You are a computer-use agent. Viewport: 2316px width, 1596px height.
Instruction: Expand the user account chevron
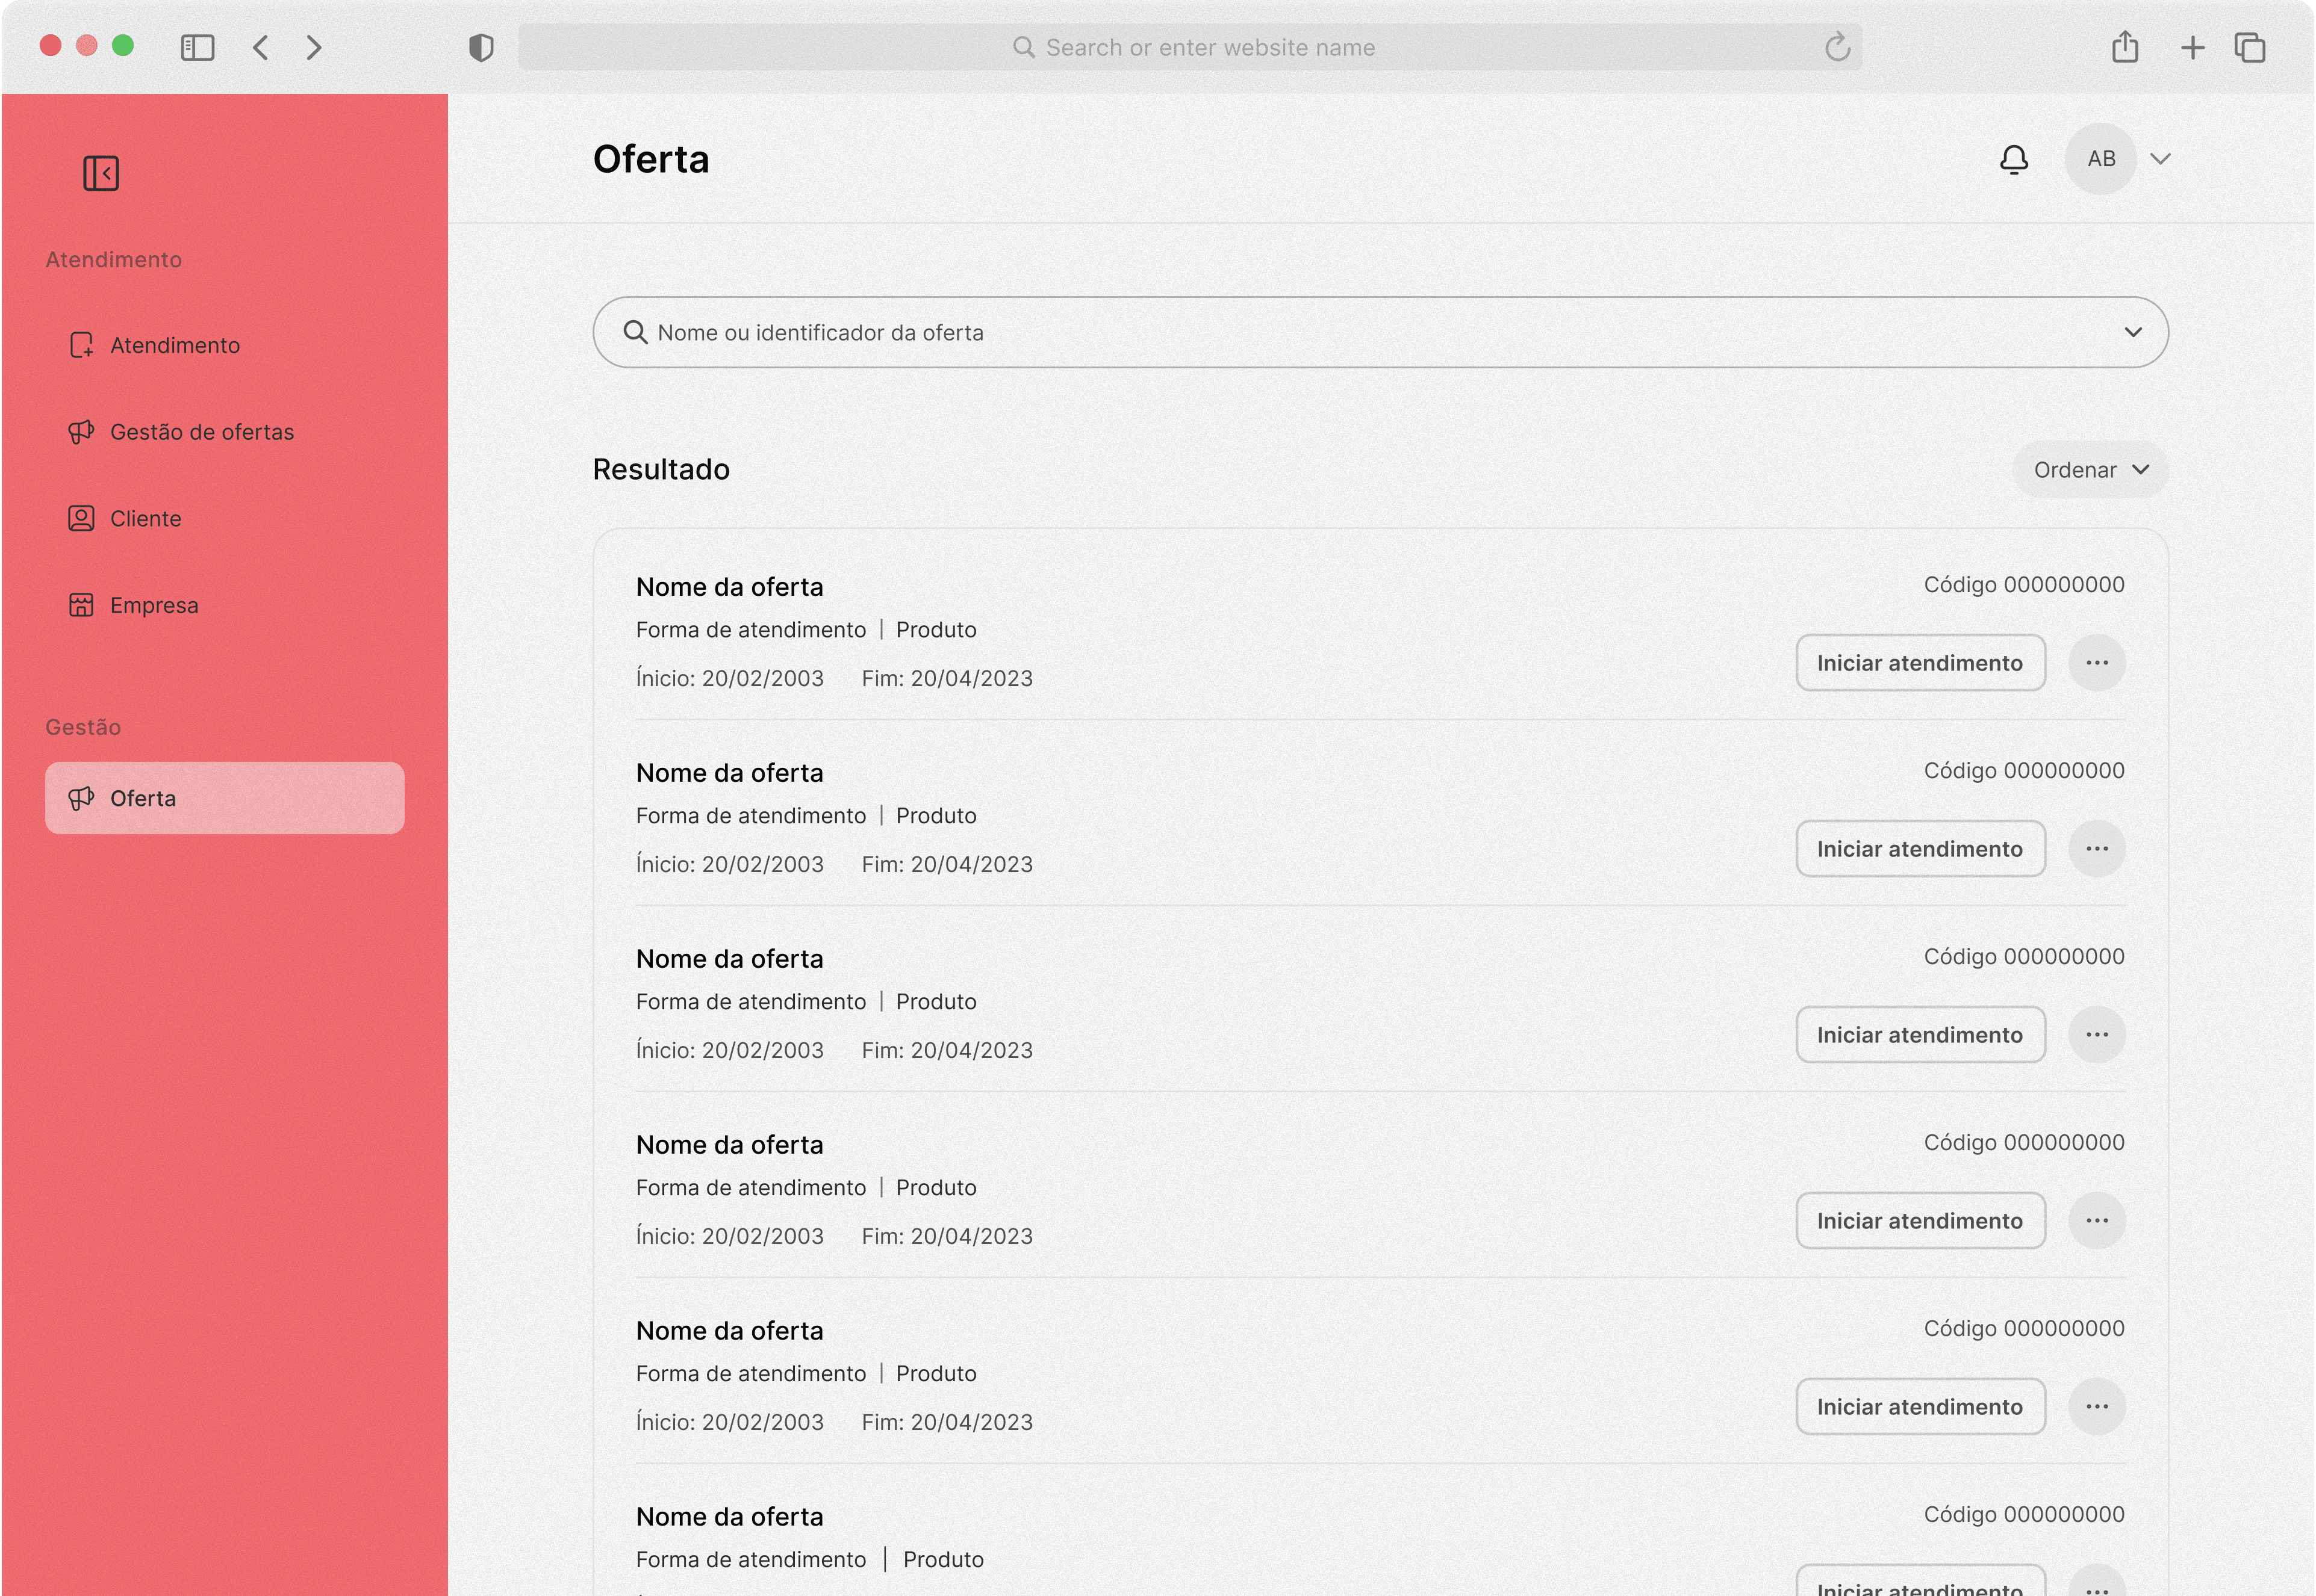(x=2160, y=159)
